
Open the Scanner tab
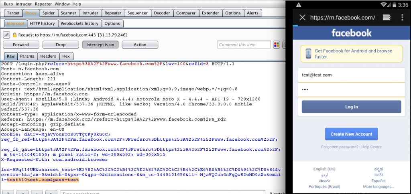(69, 13)
